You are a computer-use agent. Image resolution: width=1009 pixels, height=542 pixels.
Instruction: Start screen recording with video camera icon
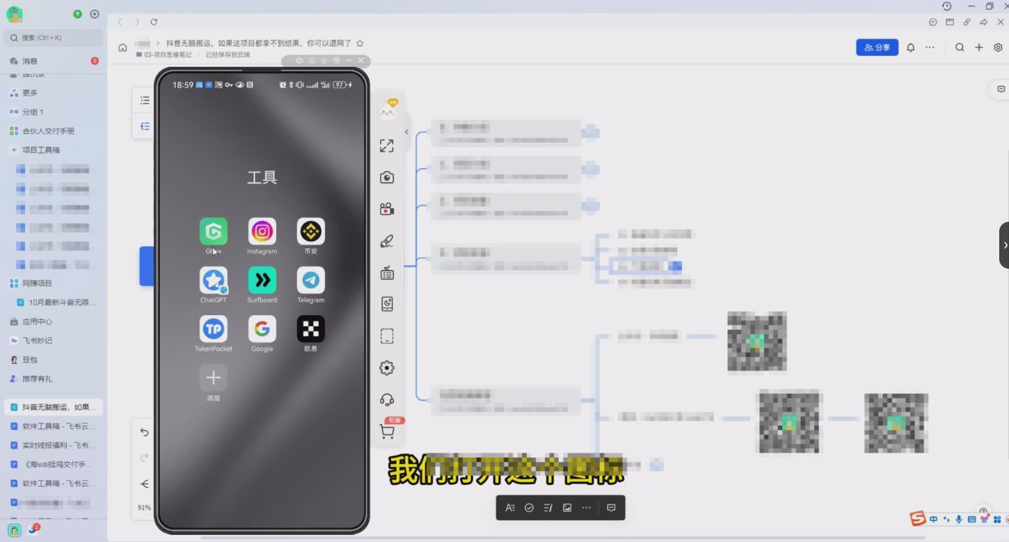(x=387, y=209)
